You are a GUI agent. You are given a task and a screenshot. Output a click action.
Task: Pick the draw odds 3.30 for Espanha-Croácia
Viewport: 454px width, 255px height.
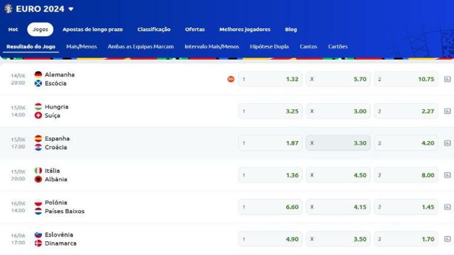click(338, 143)
